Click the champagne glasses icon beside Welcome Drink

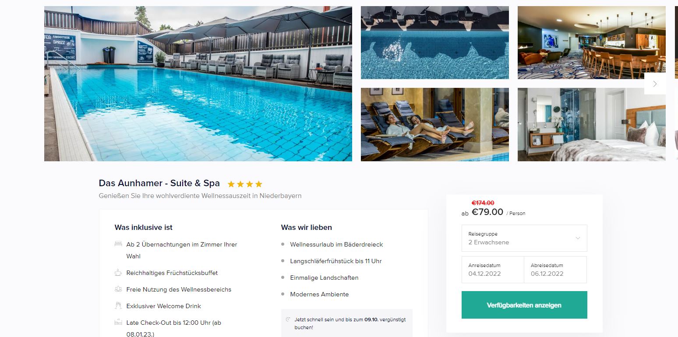coord(118,306)
